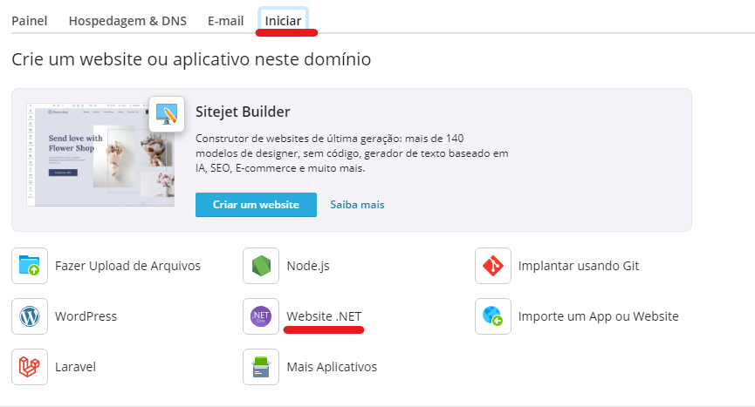Open the Website .NET link
This screenshot has width=755, height=407.
(324, 316)
